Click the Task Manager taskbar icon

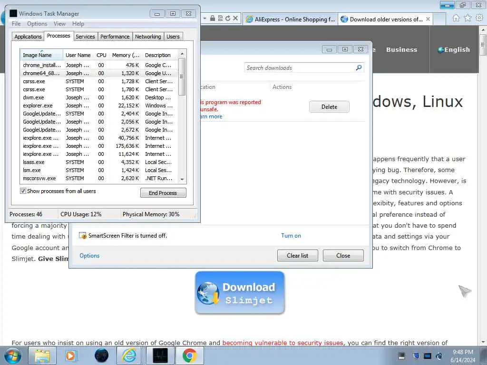pos(160,355)
